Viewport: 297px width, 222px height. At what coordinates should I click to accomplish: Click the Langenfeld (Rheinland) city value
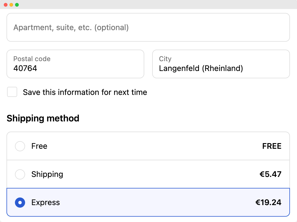coord(201,68)
